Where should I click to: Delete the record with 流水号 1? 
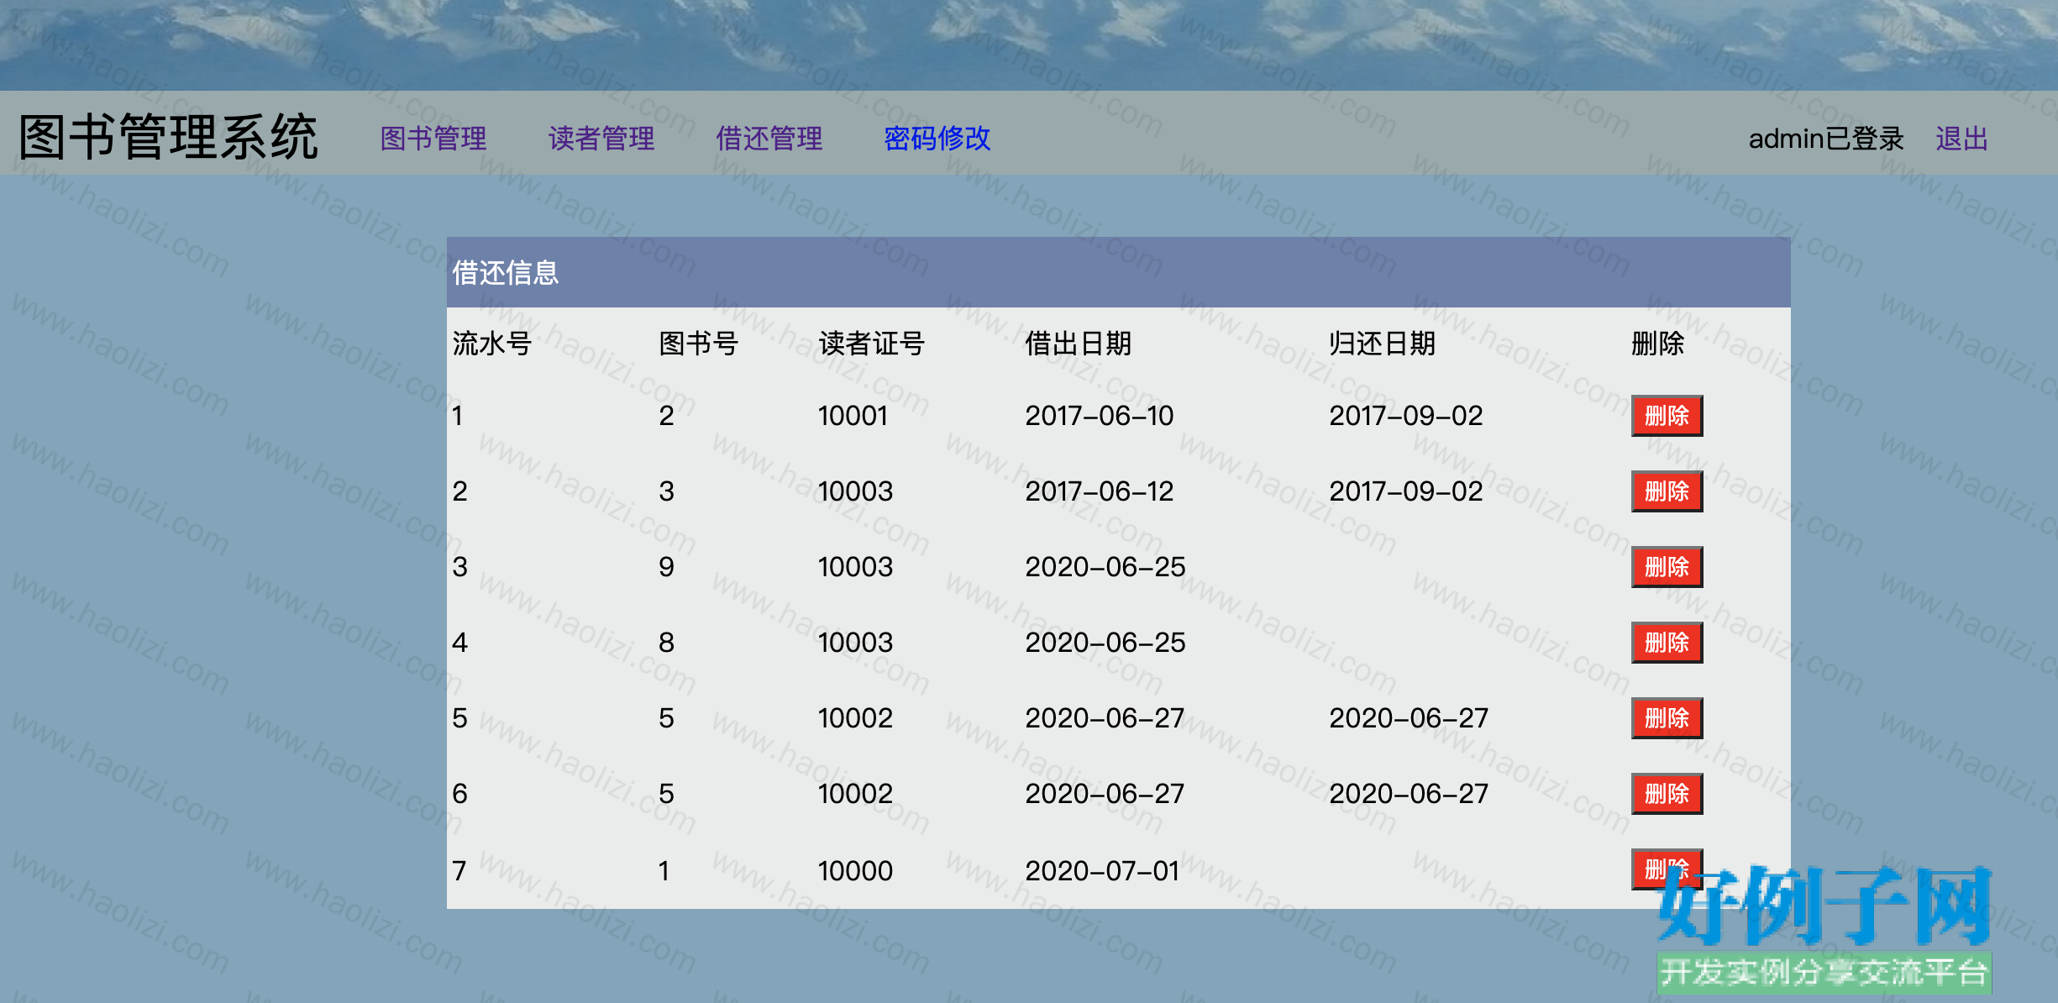[x=1667, y=416]
